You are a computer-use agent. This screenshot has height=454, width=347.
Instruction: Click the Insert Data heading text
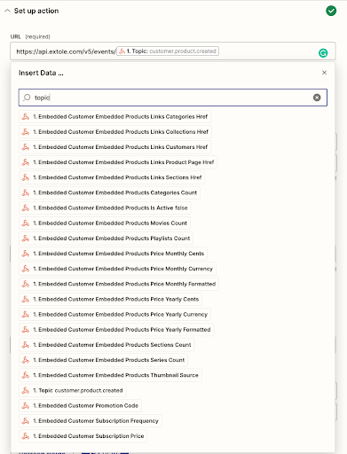coord(41,73)
